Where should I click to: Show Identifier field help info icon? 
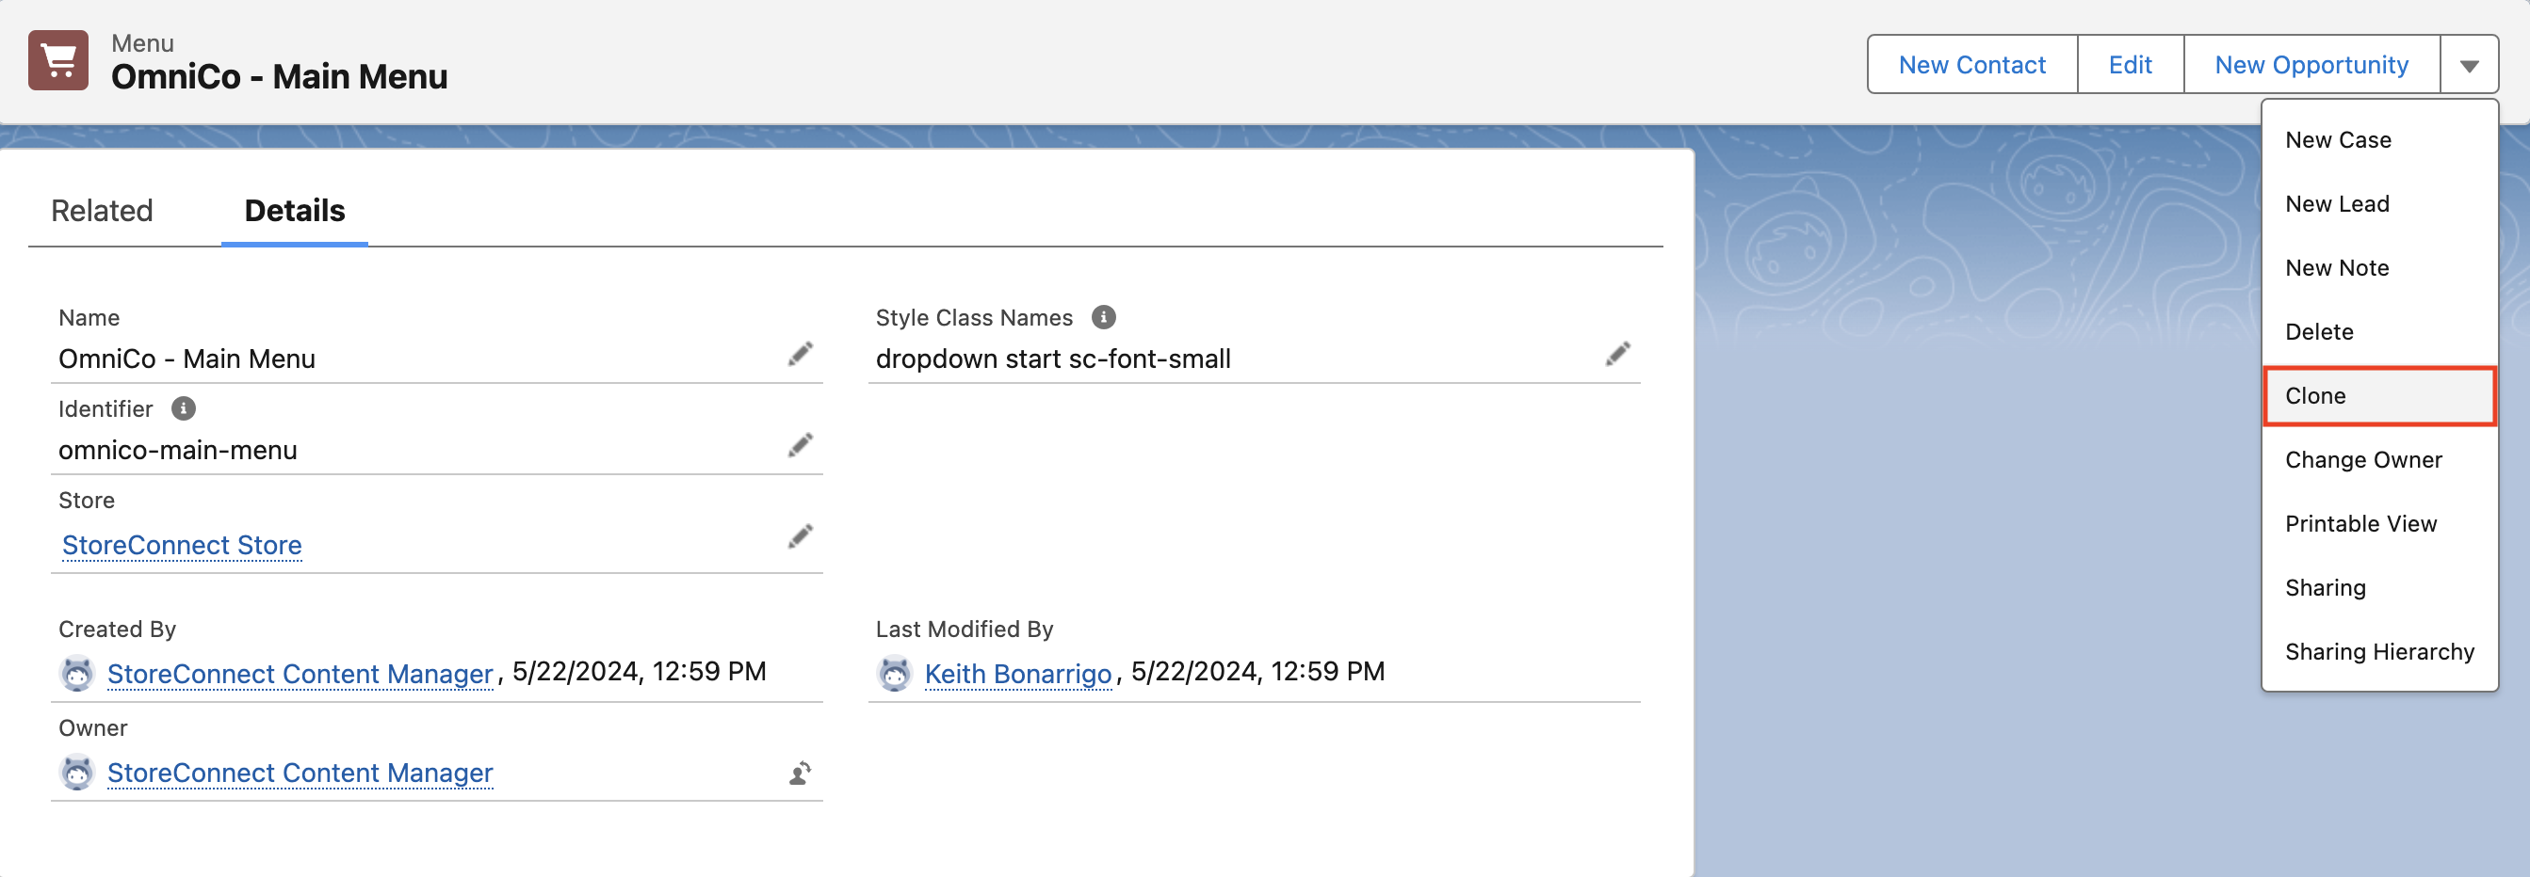coord(183,408)
